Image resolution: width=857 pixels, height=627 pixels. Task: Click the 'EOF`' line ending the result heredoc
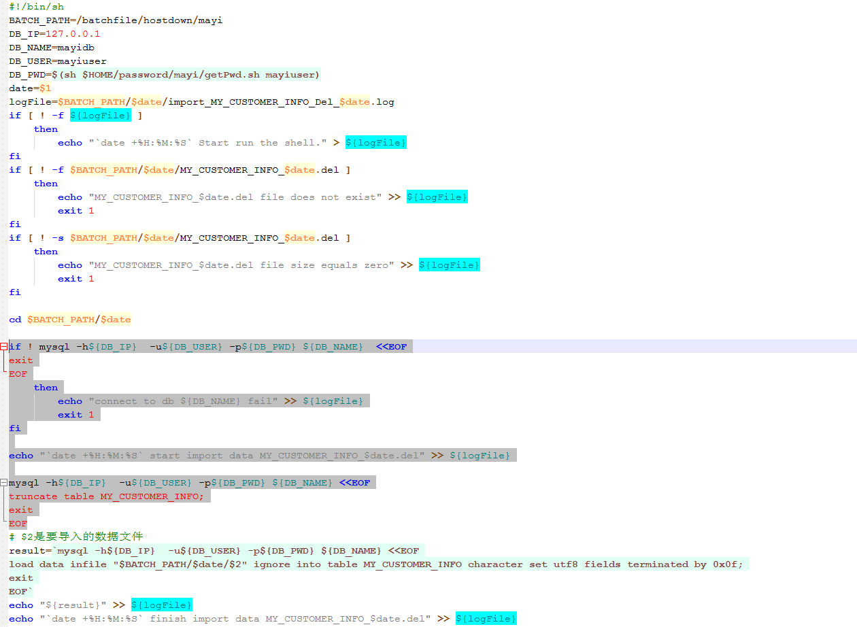click(21, 592)
